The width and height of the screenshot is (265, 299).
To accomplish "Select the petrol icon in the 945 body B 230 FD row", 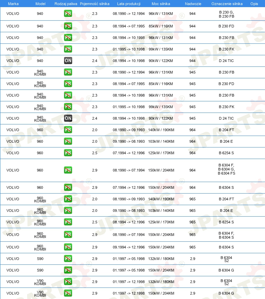I will [x=68, y=84].
